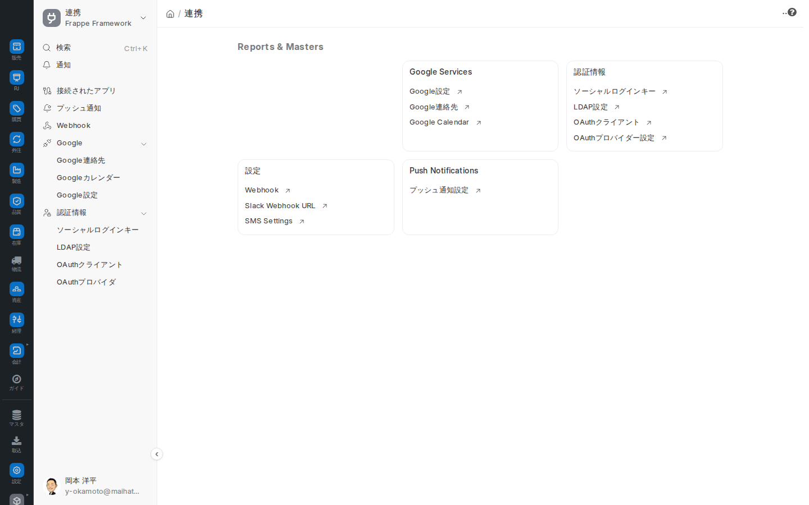The image size is (809, 505).
Task: Open the 会計 (Accounting) module icon
Action: point(16,351)
